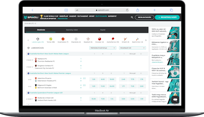Viewport: 204px width, 117px height.
Task: Tap the browser share icon
Action: (x=138, y=10)
